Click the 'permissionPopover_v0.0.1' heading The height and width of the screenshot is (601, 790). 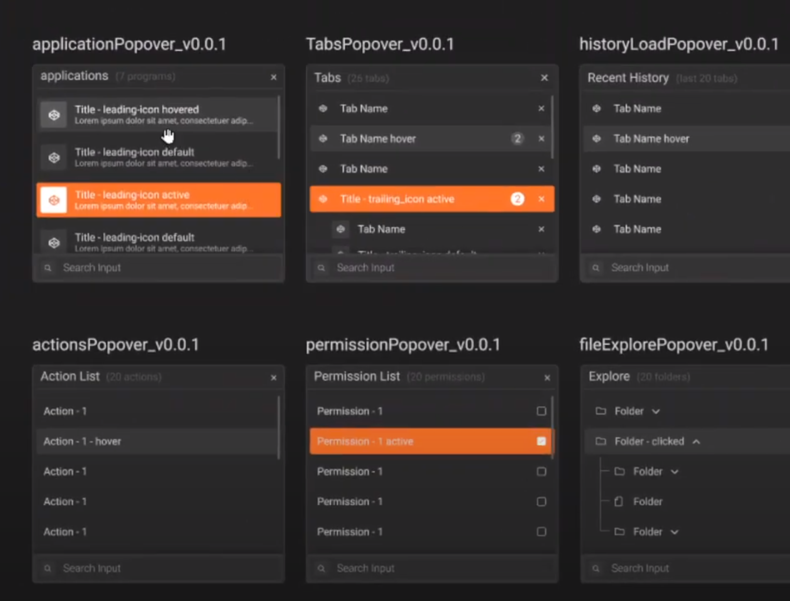[x=403, y=345]
